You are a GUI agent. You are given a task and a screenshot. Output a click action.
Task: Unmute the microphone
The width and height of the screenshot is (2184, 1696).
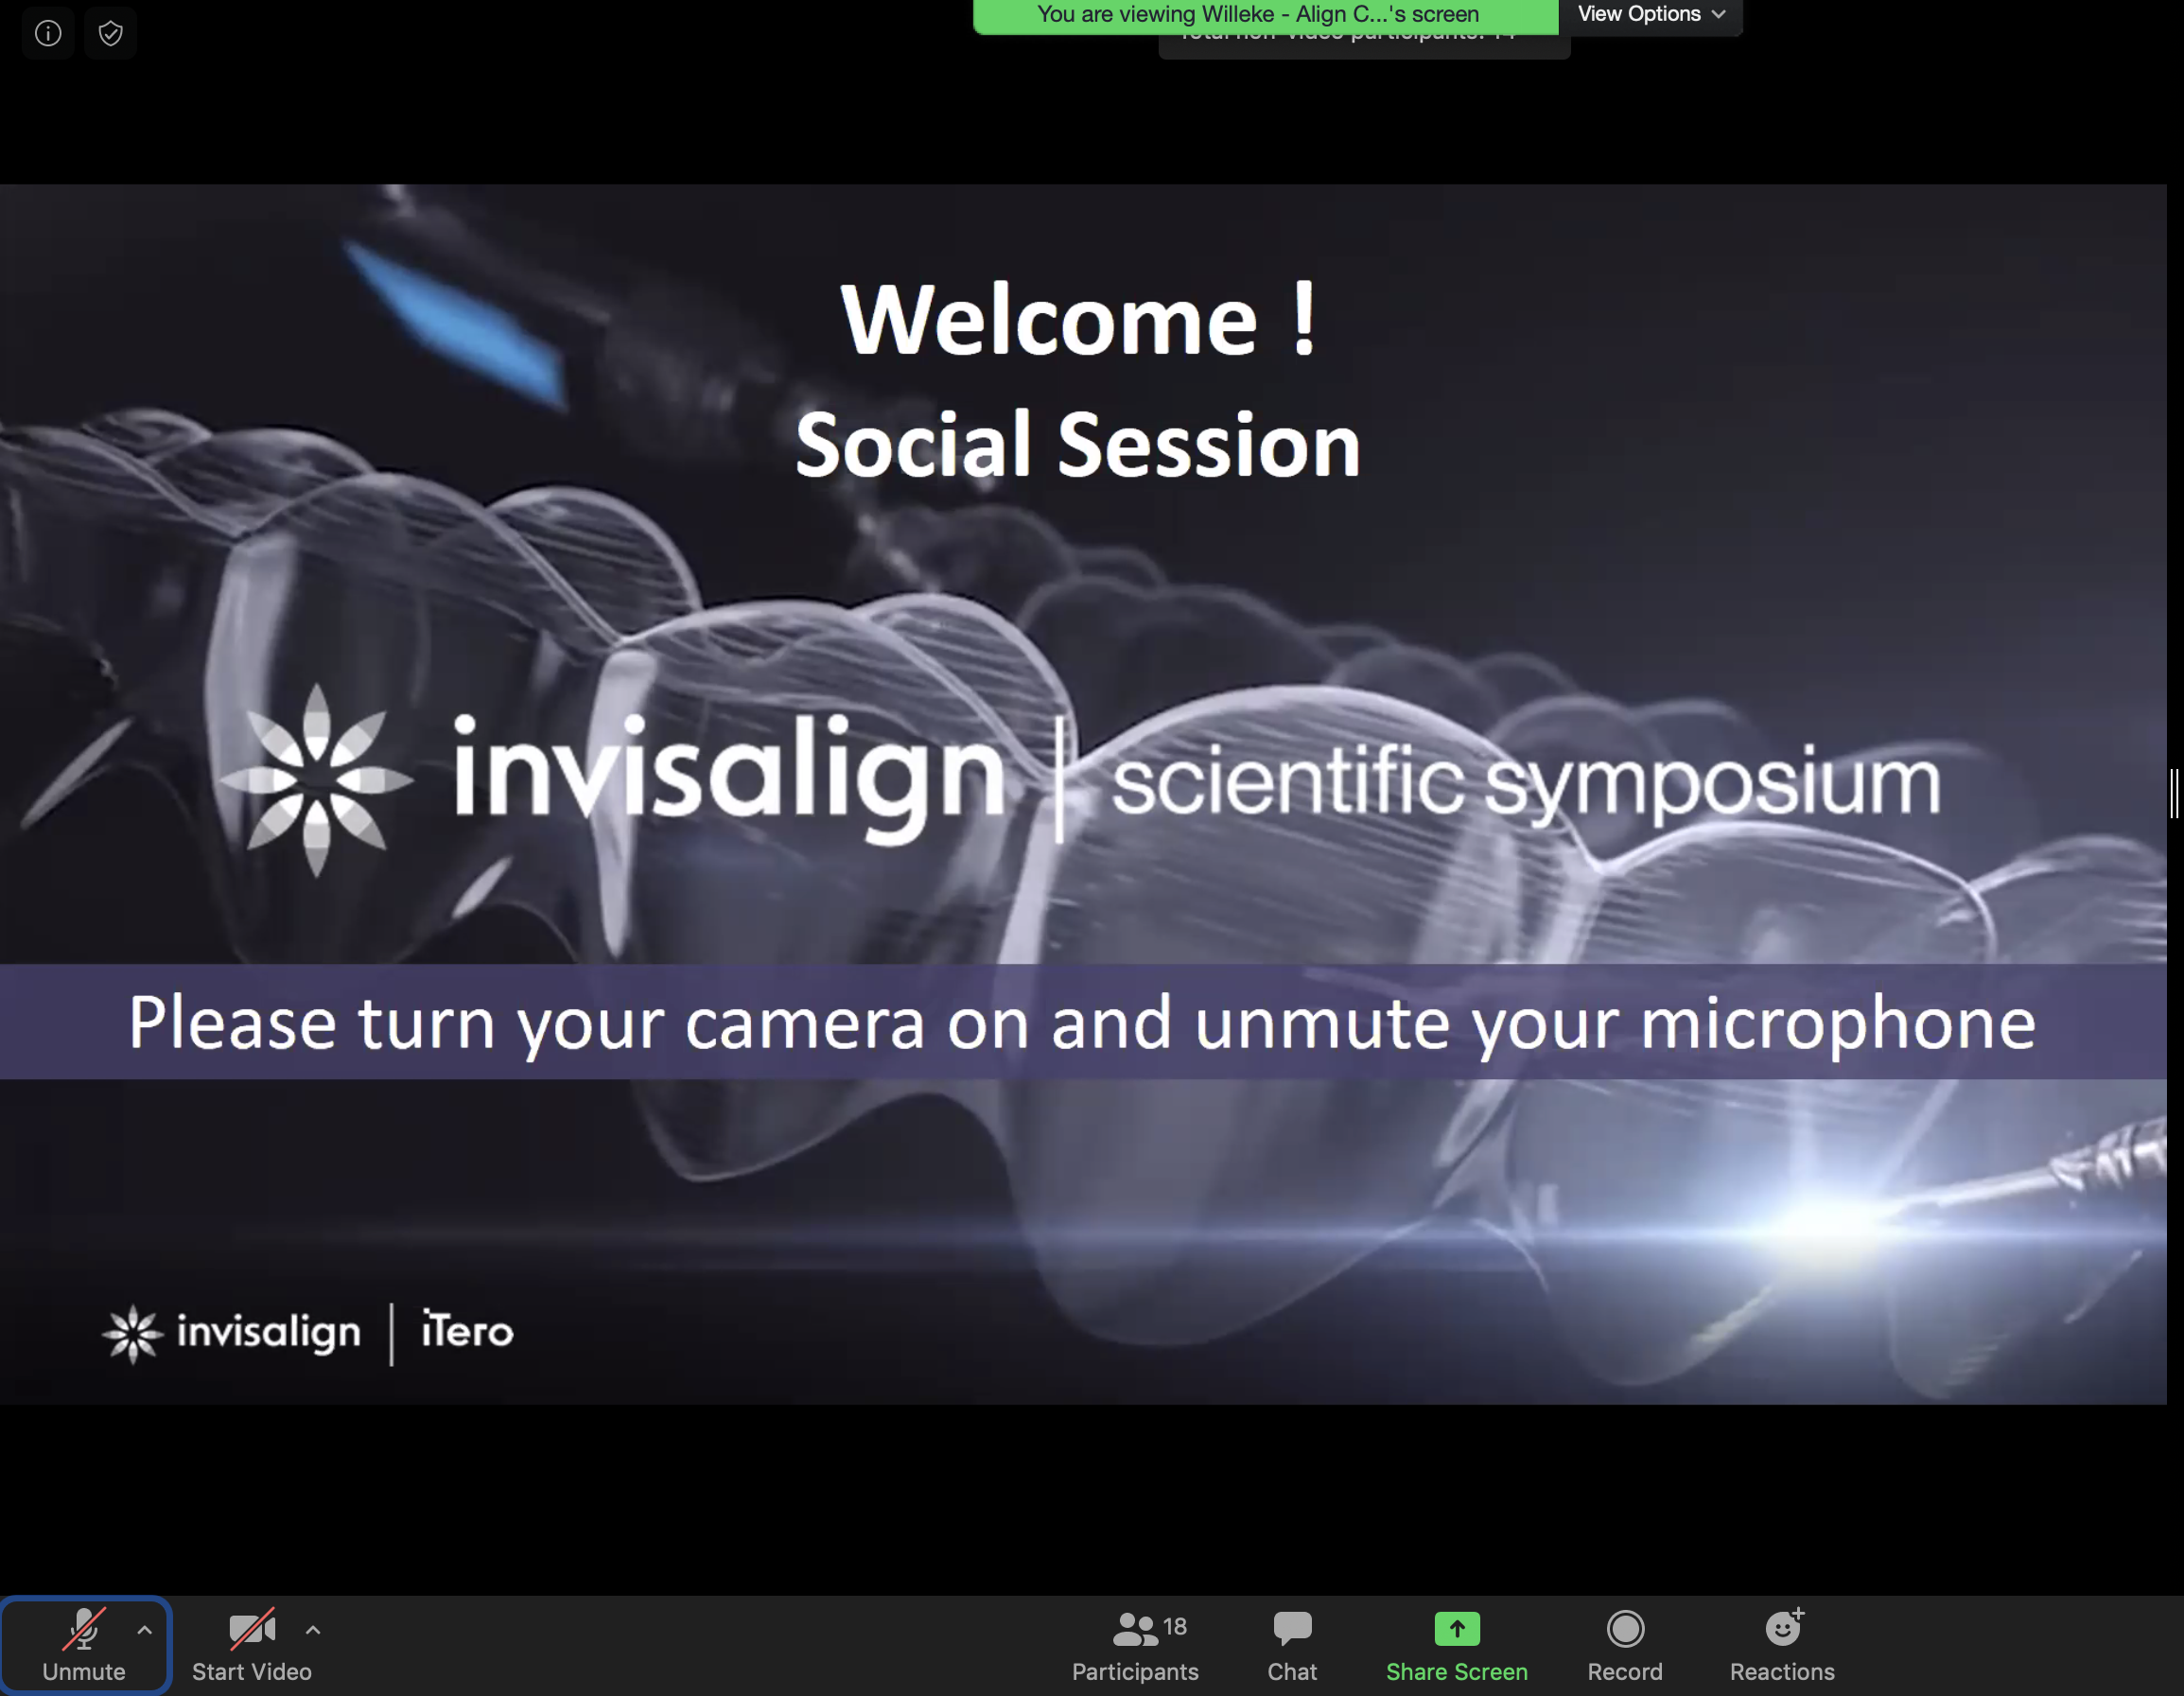pyautogui.click(x=84, y=1646)
